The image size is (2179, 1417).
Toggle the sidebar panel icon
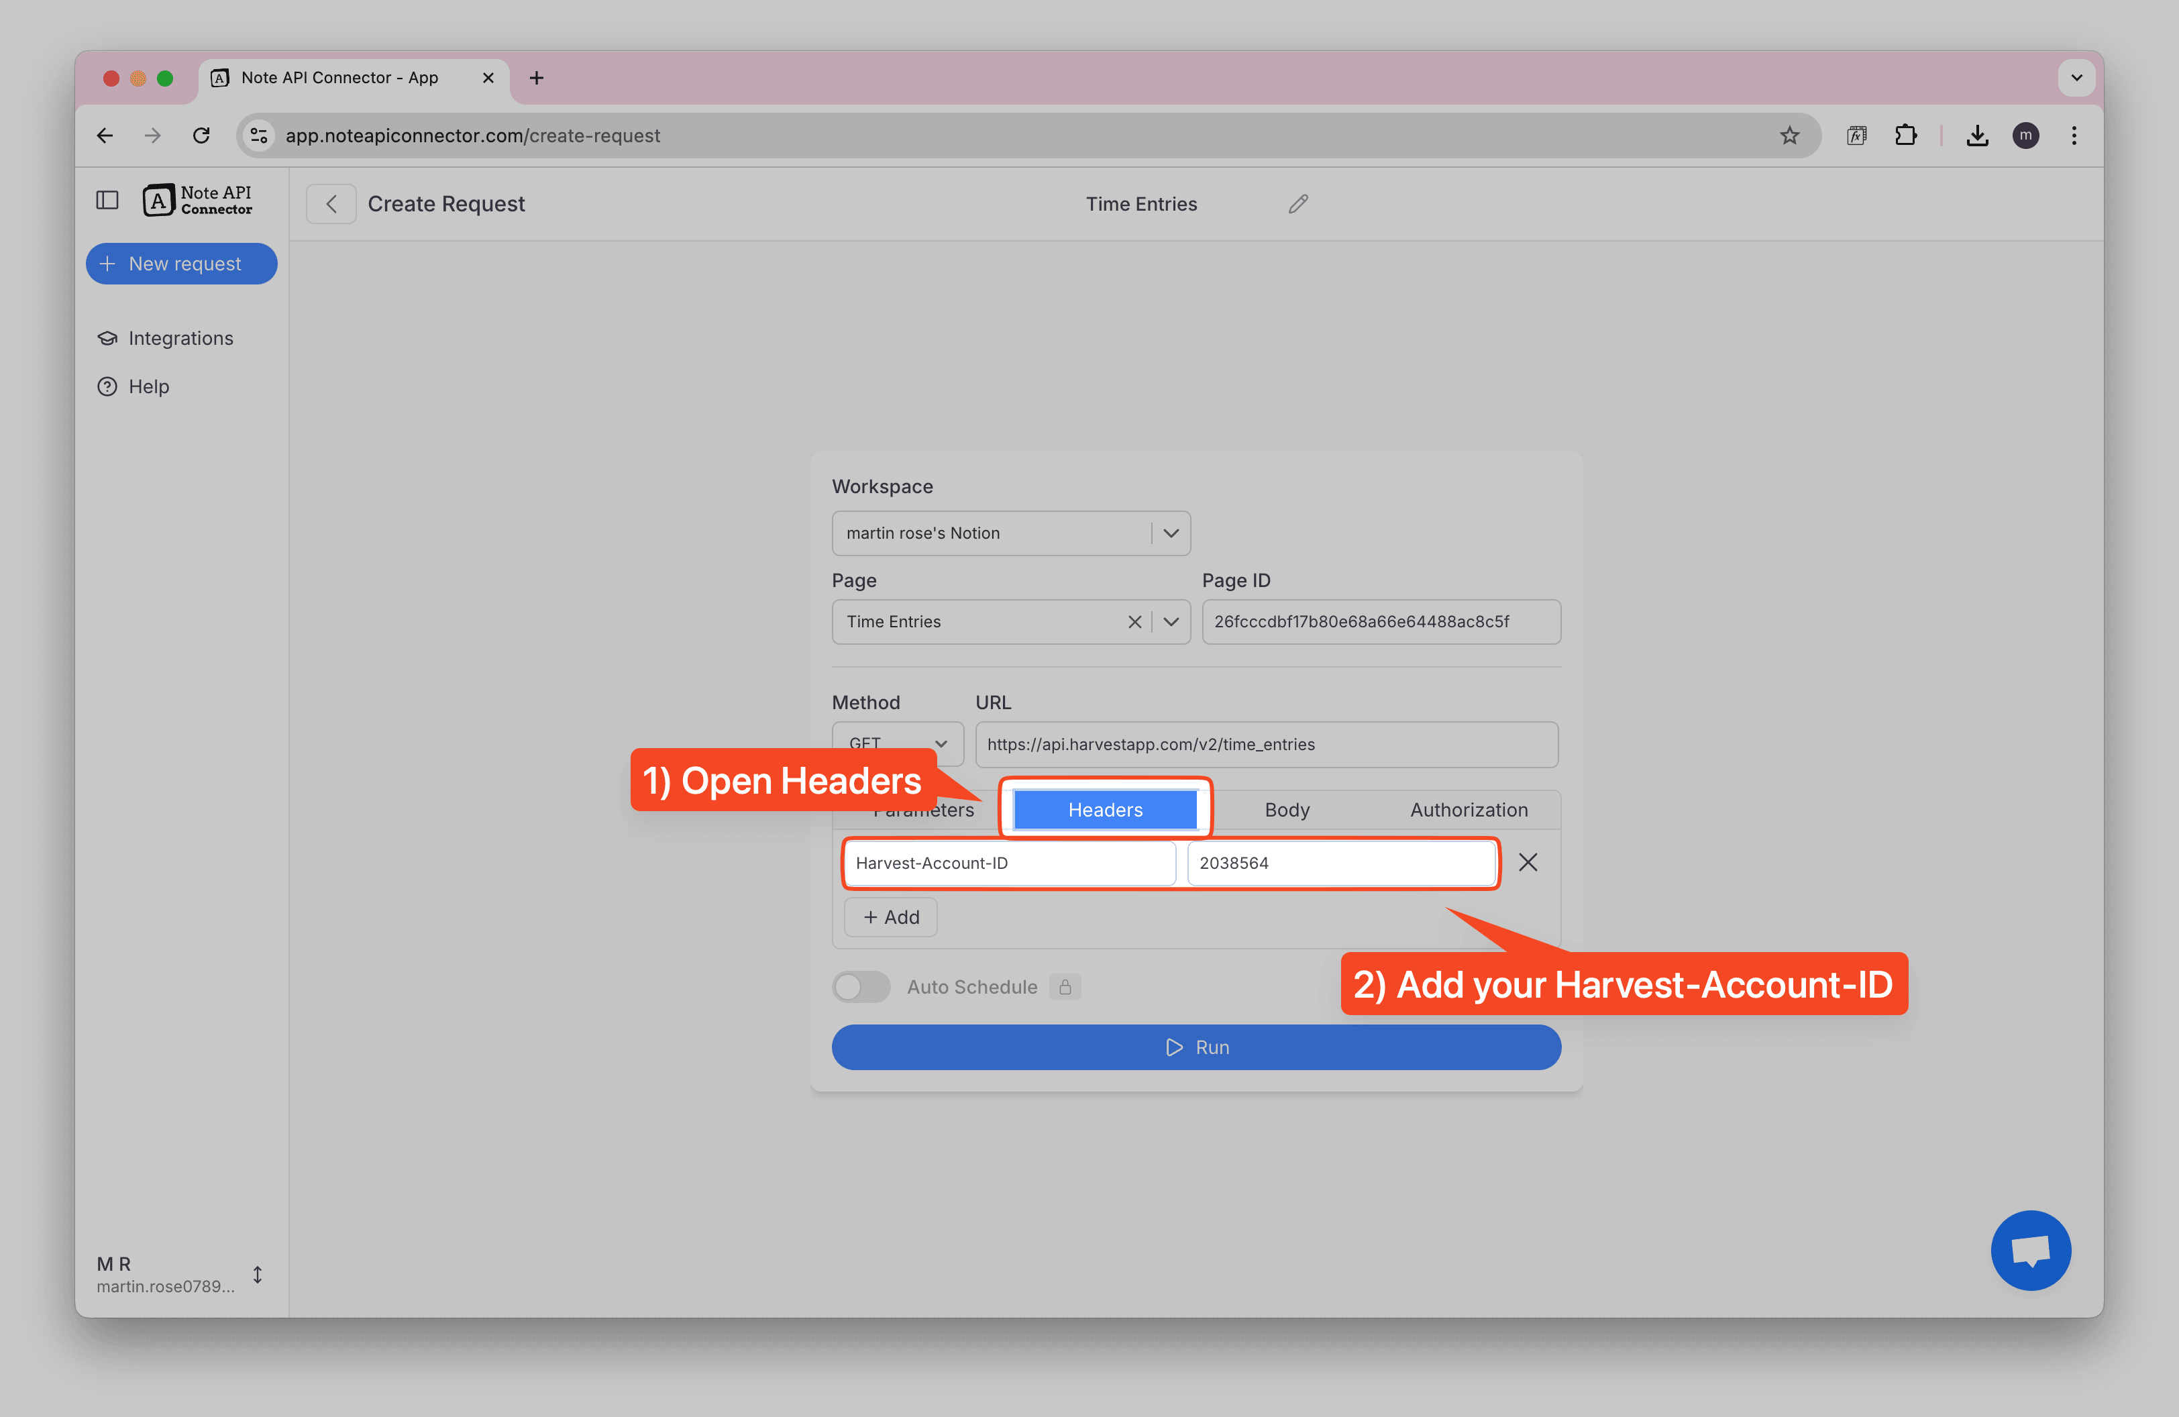click(x=107, y=201)
